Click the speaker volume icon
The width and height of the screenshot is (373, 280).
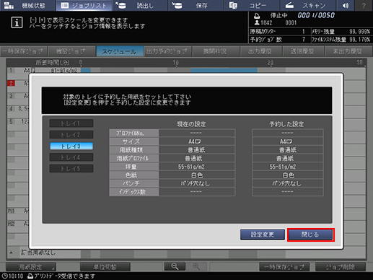(346, 5)
